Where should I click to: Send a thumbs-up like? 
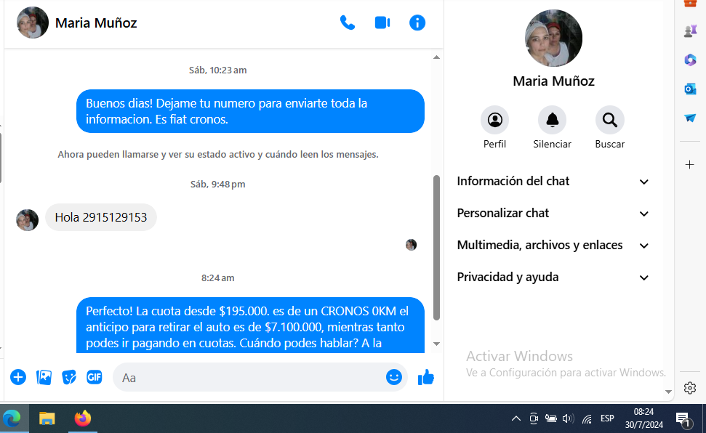coord(426,377)
